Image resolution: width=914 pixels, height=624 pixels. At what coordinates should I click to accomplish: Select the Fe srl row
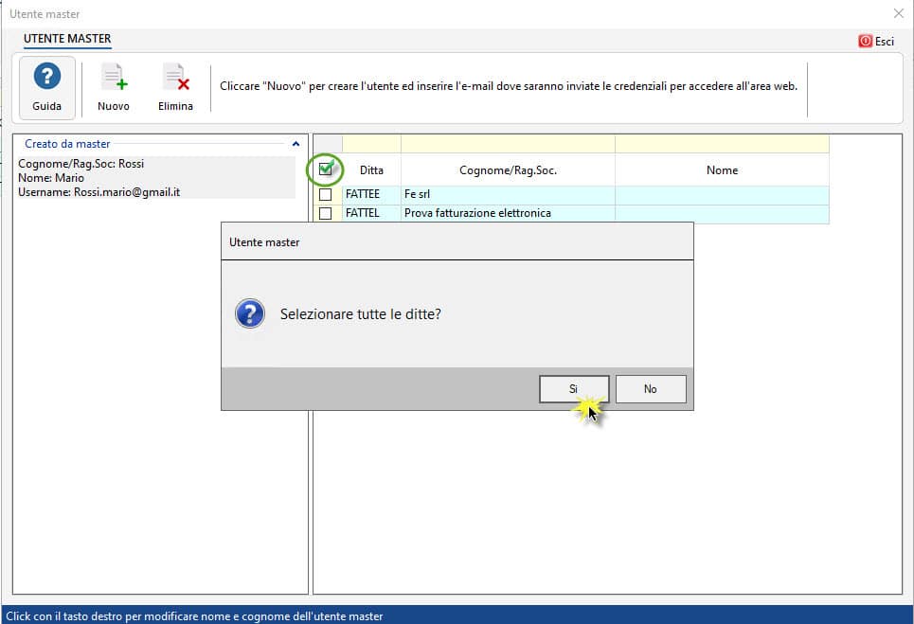(x=571, y=195)
